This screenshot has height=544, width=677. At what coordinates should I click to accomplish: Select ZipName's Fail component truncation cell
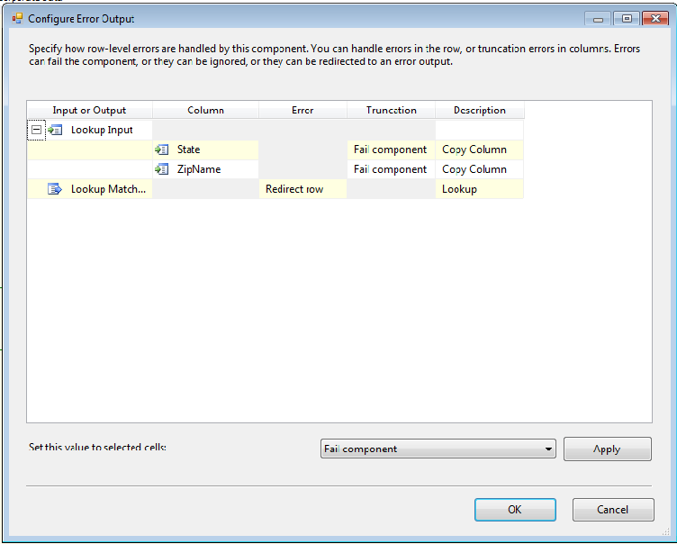(x=392, y=169)
